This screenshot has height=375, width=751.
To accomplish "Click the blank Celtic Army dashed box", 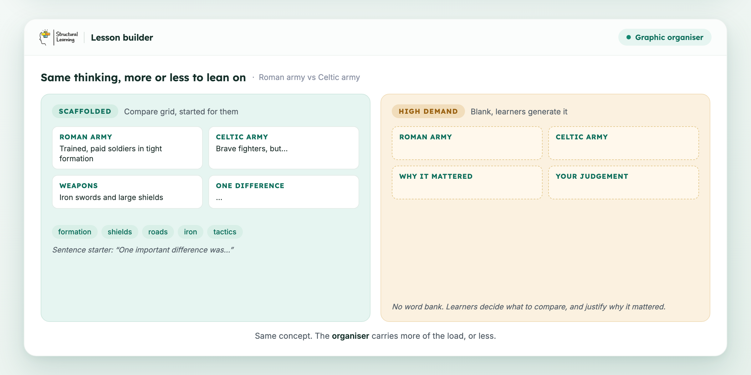I will click(x=624, y=143).
